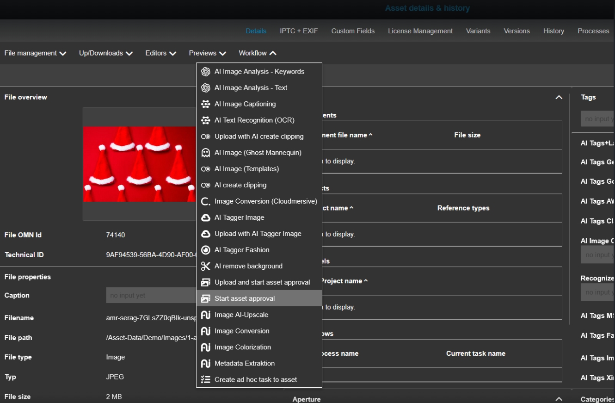Click the Ghost Mannequin ghost icon

click(x=206, y=153)
